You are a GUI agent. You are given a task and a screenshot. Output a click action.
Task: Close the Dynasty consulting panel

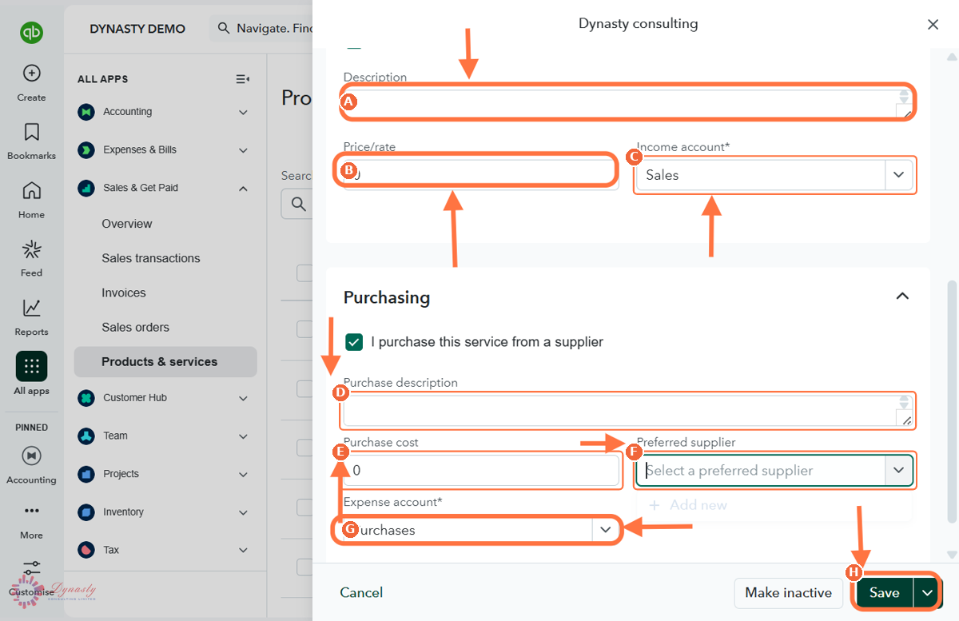click(933, 25)
